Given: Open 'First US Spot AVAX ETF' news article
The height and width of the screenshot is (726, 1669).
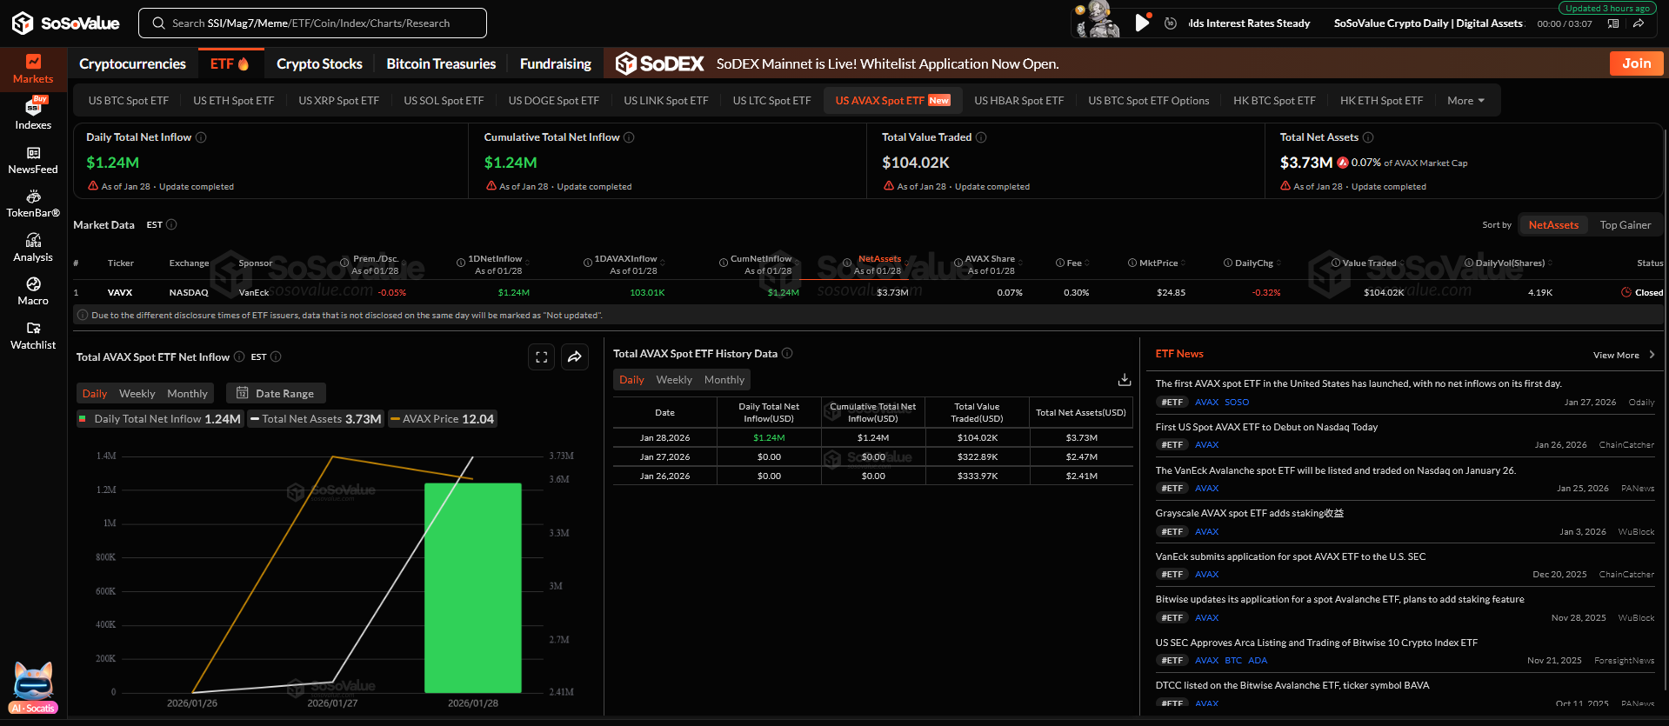Looking at the screenshot, I should pyautogui.click(x=1265, y=427).
